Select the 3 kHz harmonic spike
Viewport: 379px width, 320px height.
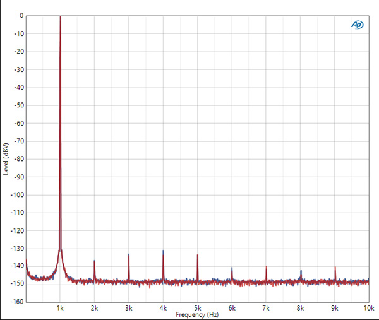(x=129, y=255)
